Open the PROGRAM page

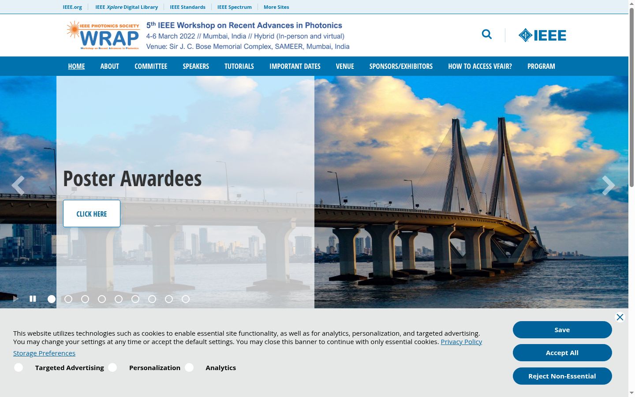click(x=541, y=66)
